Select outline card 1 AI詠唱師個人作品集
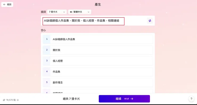This screenshot has height=105, width=197. tap(98, 39)
